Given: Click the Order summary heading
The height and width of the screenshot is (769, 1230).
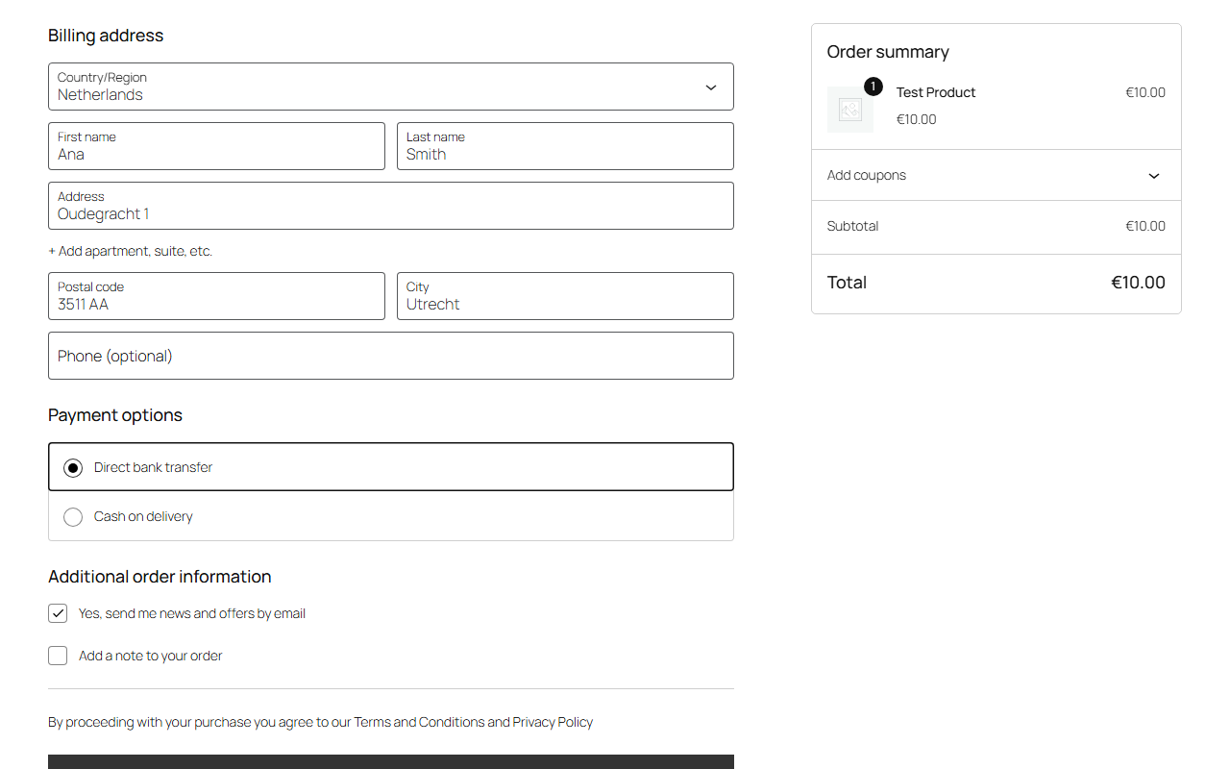Looking at the screenshot, I should click(888, 52).
